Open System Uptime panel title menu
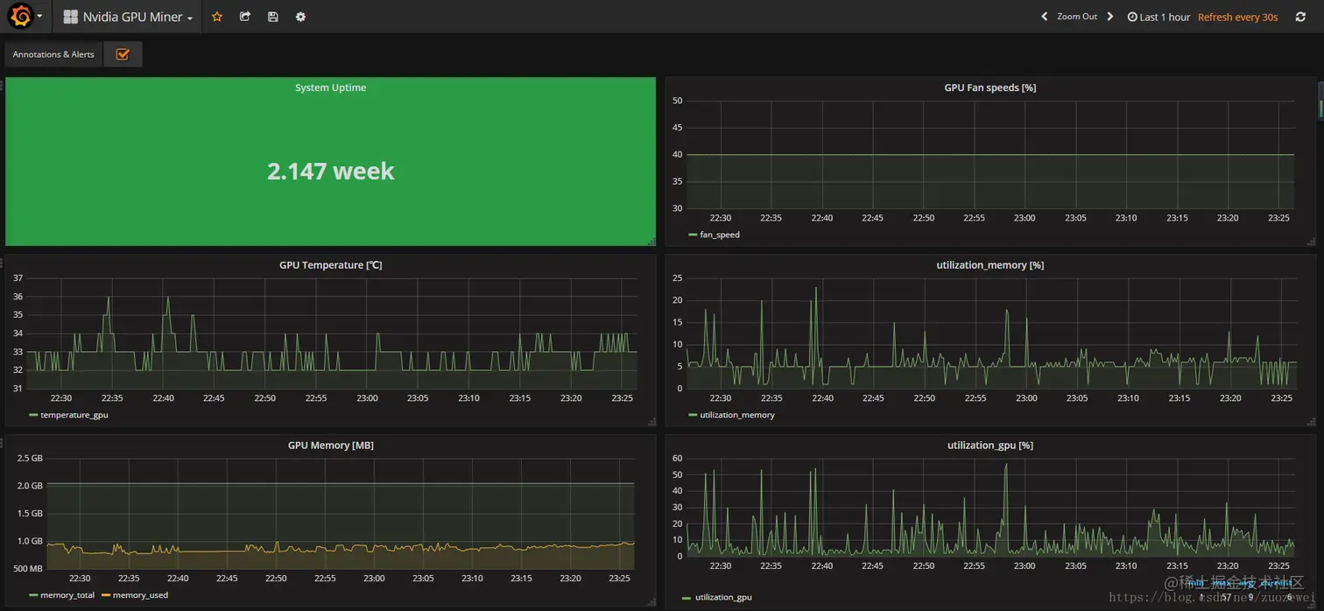Image resolution: width=1324 pixels, height=611 pixels. (x=330, y=88)
